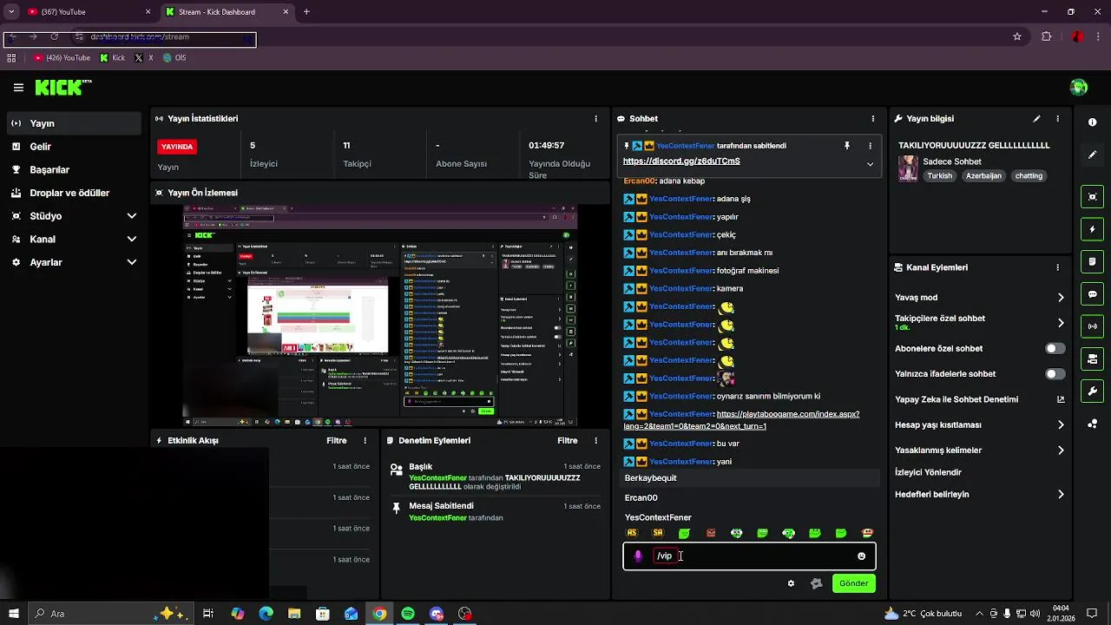
Task: Click Filtre in Etkinlik Akışı panel
Action: [337, 441]
